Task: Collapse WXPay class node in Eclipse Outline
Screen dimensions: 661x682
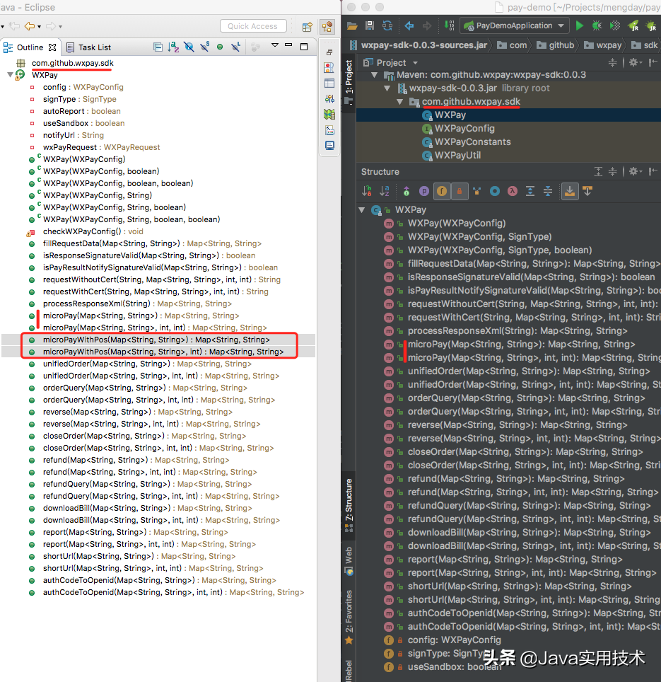Action: point(10,75)
